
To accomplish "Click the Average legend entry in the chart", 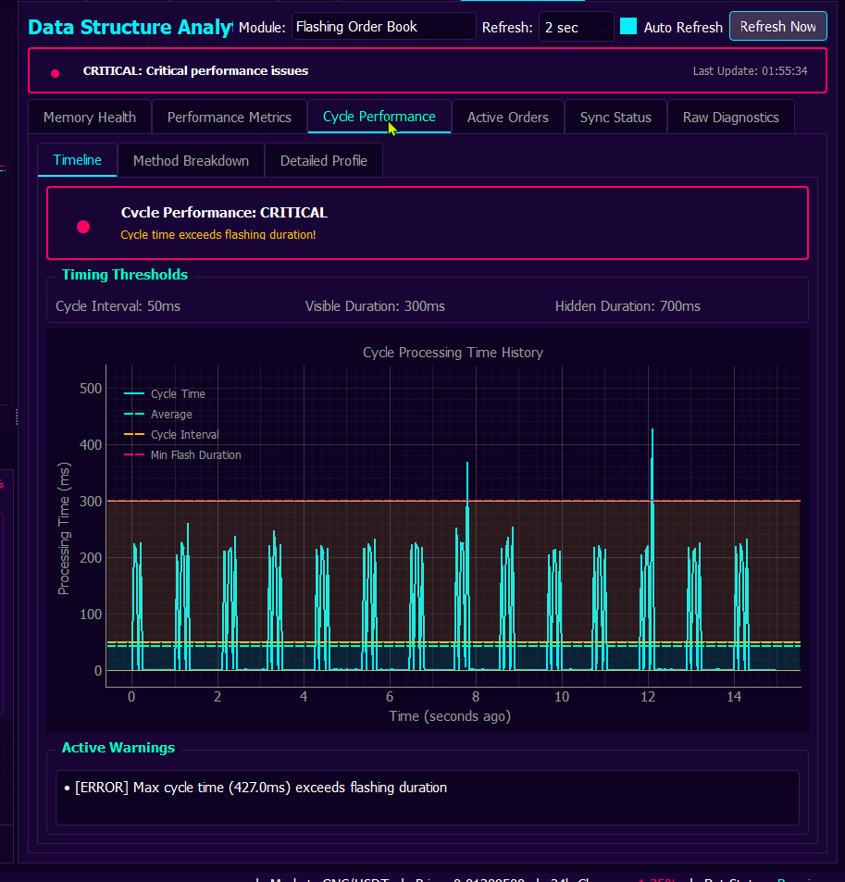I will pyautogui.click(x=171, y=415).
